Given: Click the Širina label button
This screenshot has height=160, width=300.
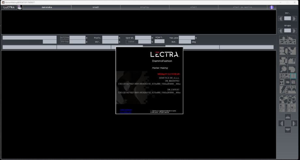Looking at the screenshot, I should (x=65, y=42).
